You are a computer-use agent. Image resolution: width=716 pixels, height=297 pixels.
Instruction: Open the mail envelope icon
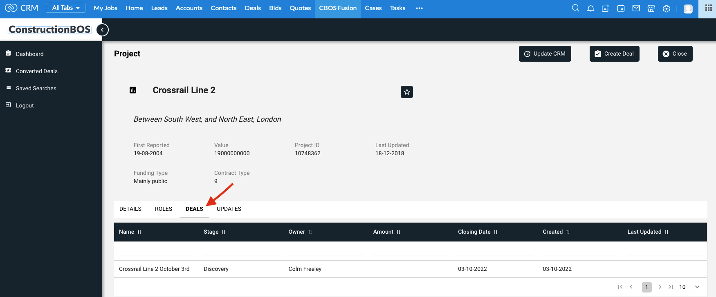coord(636,8)
